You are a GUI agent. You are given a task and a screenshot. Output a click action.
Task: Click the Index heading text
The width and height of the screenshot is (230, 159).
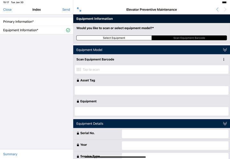click(36, 10)
